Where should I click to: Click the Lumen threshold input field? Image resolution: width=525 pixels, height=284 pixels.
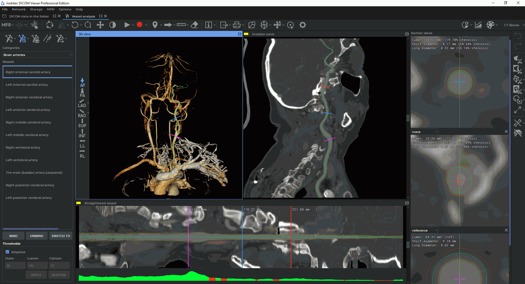point(37,265)
